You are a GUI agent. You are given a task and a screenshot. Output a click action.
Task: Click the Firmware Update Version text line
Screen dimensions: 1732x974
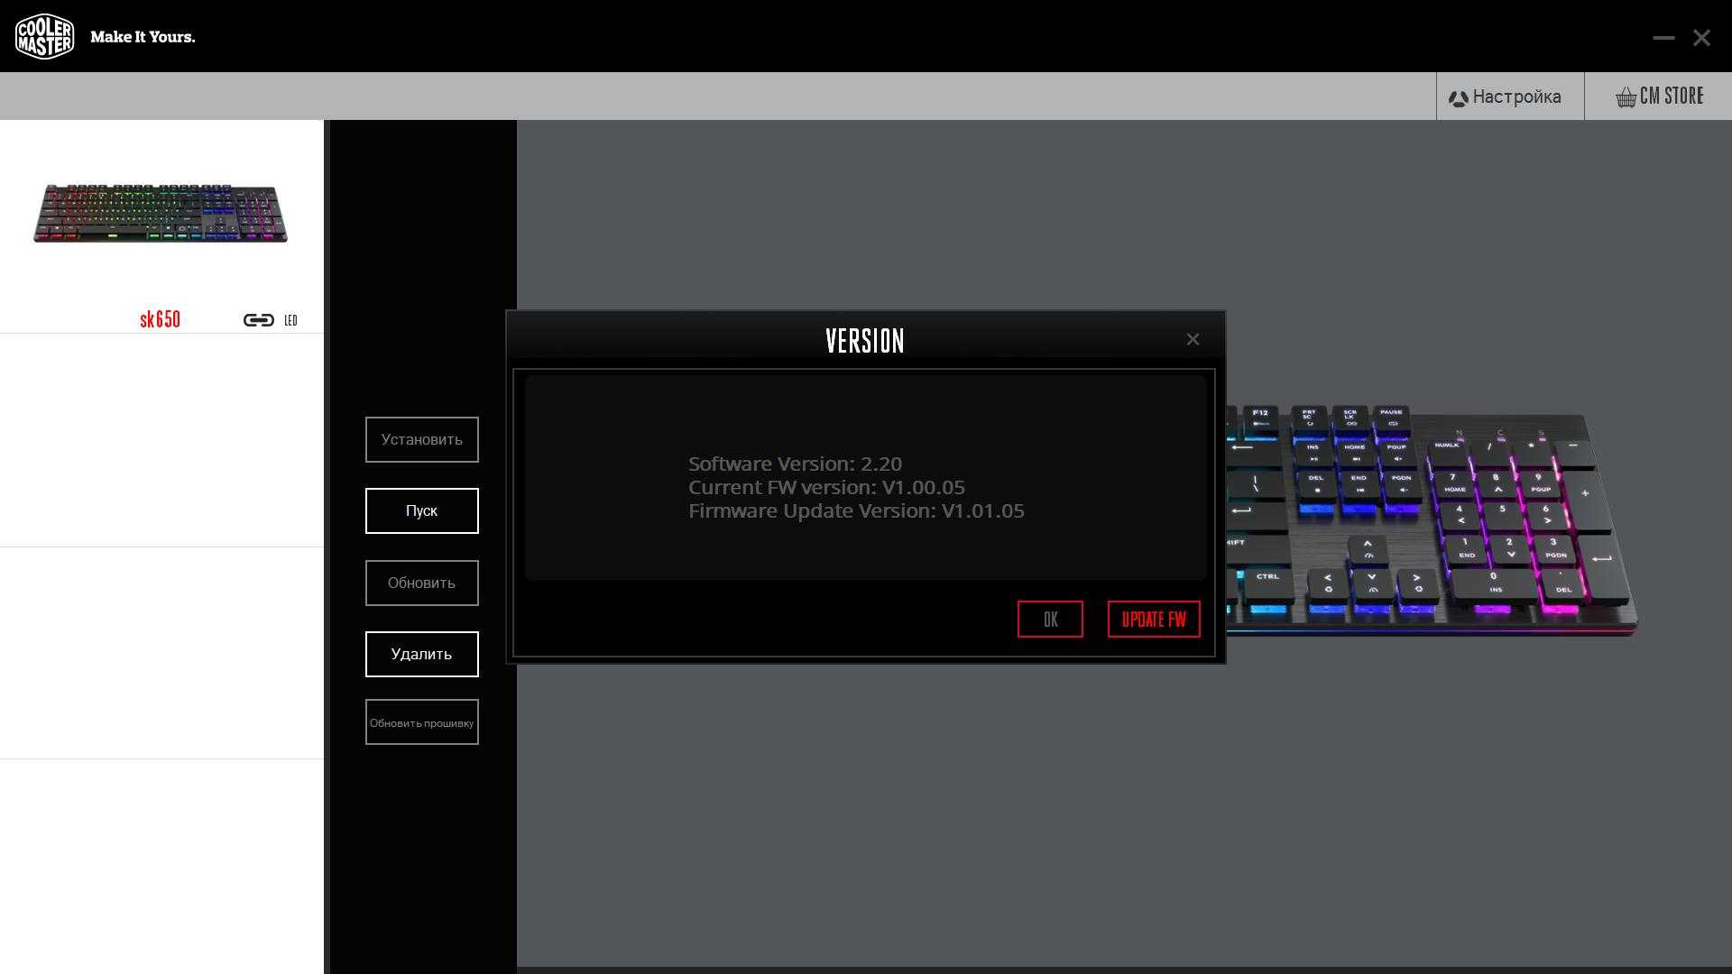[855, 511]
